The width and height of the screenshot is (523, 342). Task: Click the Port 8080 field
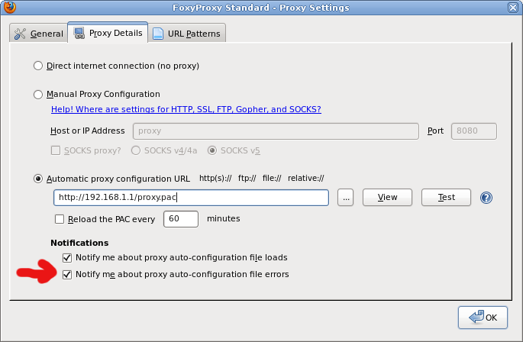tap(473, 131)
